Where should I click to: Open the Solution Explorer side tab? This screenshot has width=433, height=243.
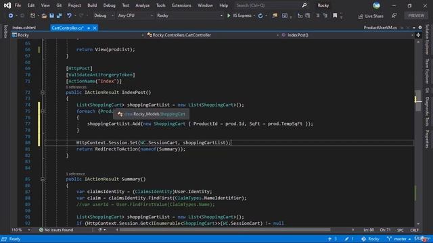(427, 39)
